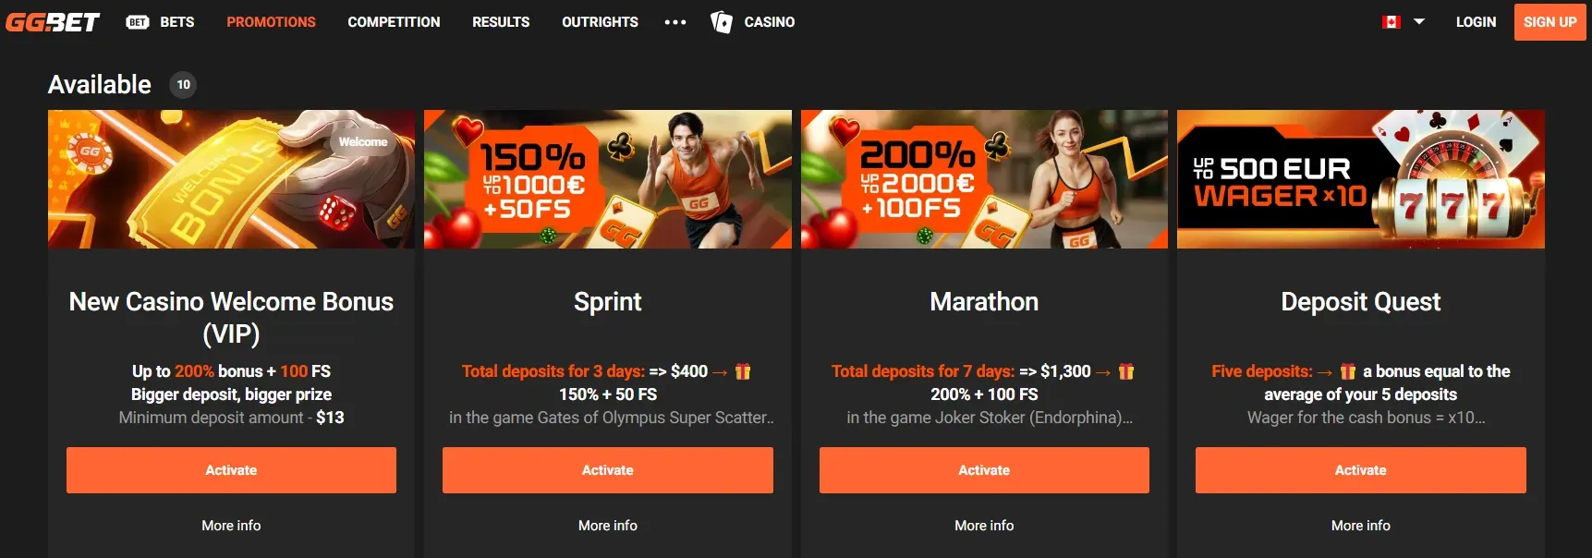The image size is (1592, 558).
Task: Open the casino cards icon
Action: (721, 22)
